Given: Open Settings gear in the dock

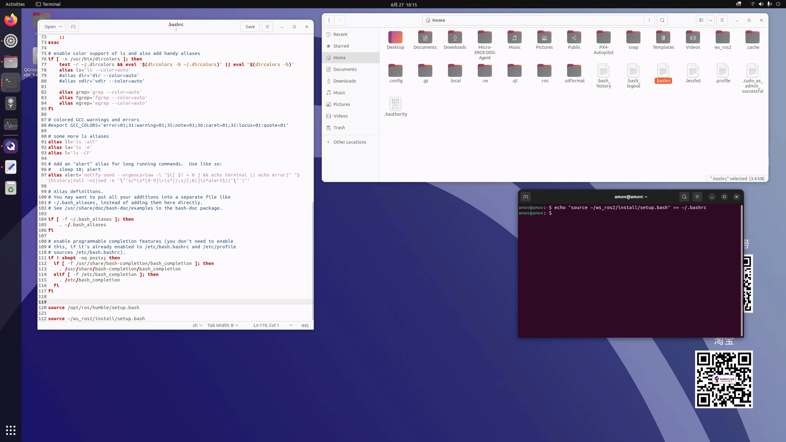Looking at the screenshot, I should (11, 41).
